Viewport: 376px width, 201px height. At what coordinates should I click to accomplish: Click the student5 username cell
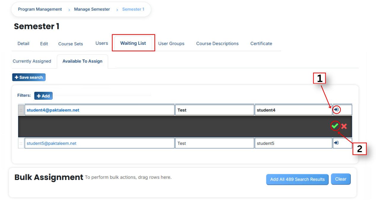(293, 143)
